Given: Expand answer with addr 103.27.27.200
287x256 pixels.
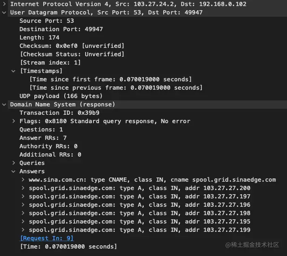Looking at the screenshot, I should (x=23, y=188).
